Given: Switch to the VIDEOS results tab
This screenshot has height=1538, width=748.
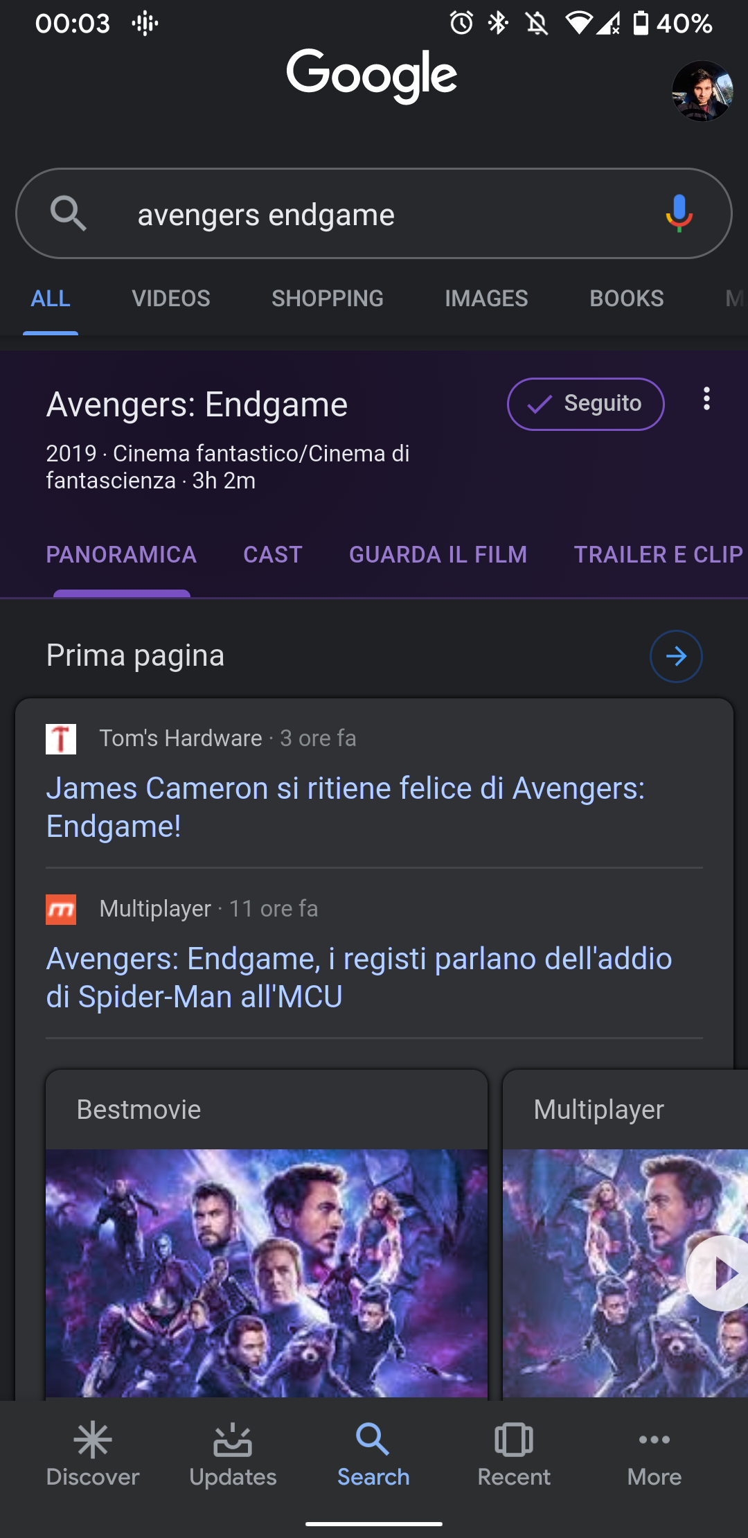Looking at the screenshot, I should (x=171, y=299).
